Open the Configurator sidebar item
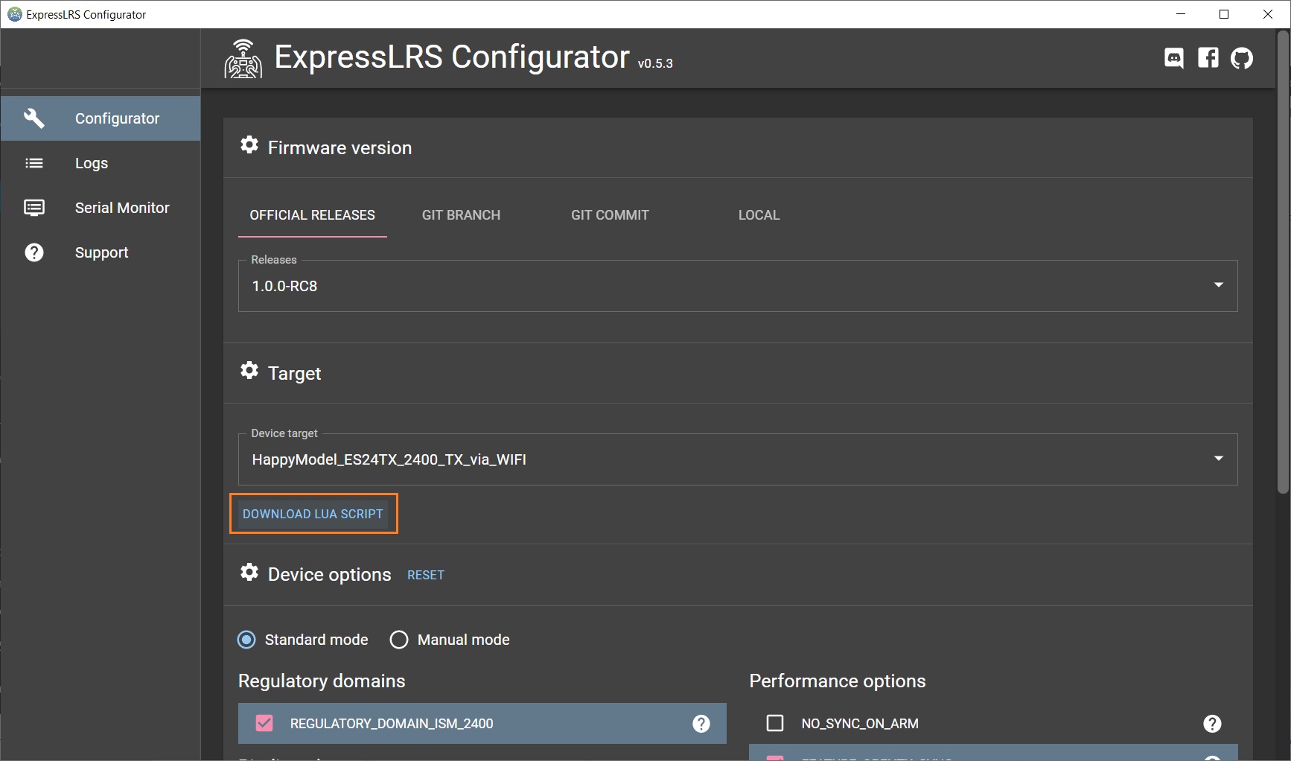Viewport: 1291px width, 761px height. point(101,118)
